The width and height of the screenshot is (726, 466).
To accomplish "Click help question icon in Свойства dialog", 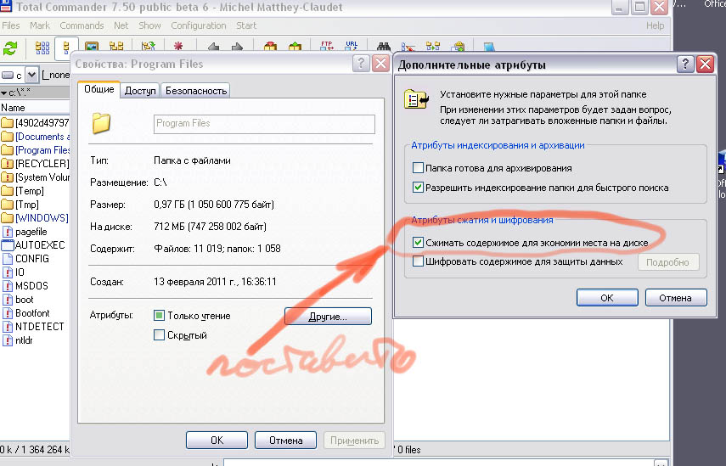I will tap(361, 63).
